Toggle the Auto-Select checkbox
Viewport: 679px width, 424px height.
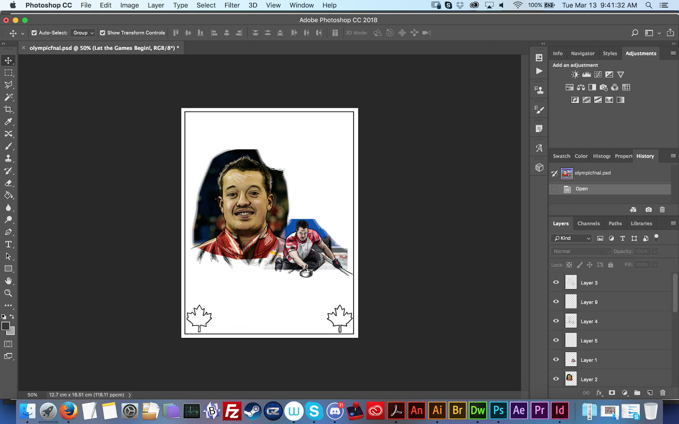34,33
